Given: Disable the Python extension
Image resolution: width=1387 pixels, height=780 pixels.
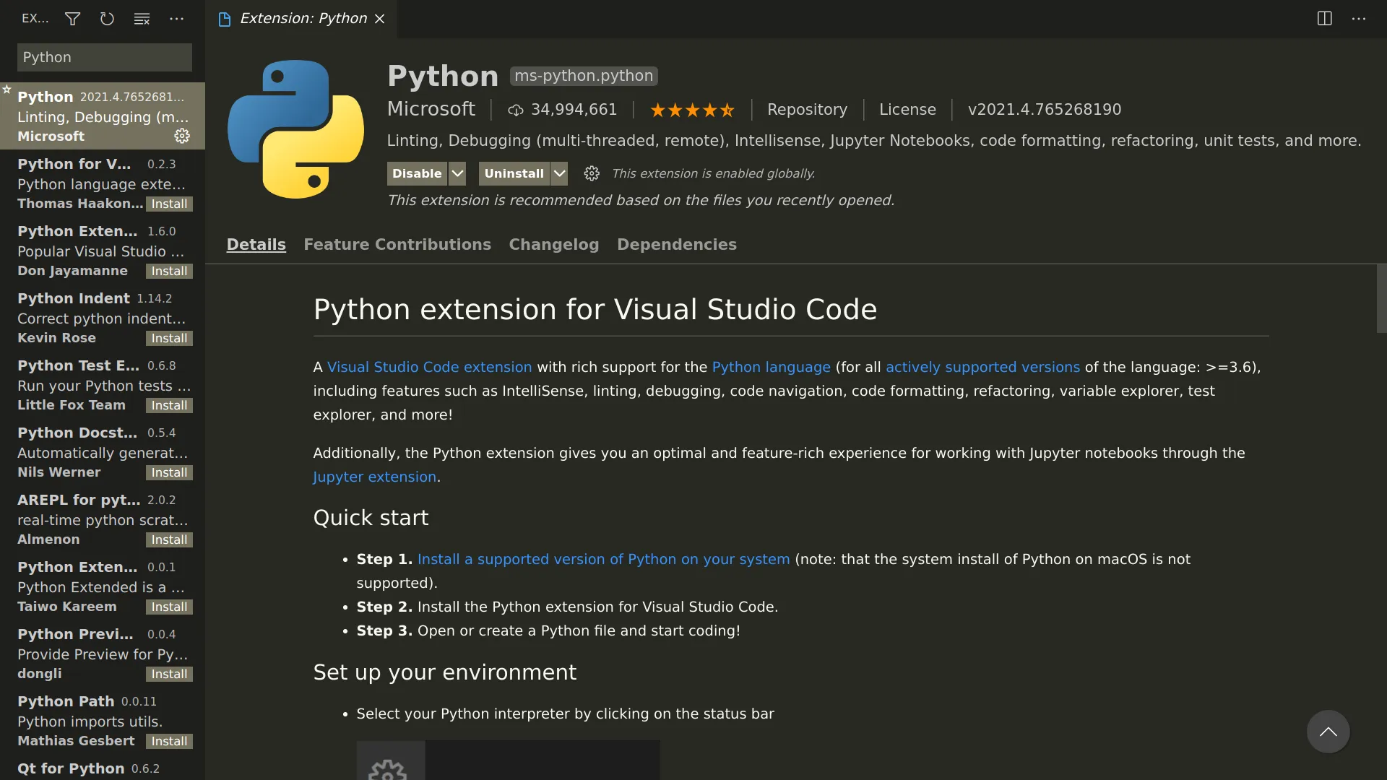Looking at the screenshot, I should [x=418, y=173].
